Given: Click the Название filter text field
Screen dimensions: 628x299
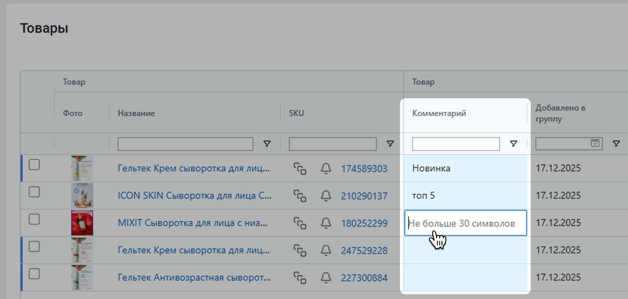Looking at the screenshot, I should [185, 144].
